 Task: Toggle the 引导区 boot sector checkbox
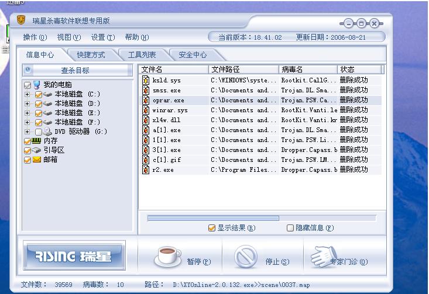[28, 151]
